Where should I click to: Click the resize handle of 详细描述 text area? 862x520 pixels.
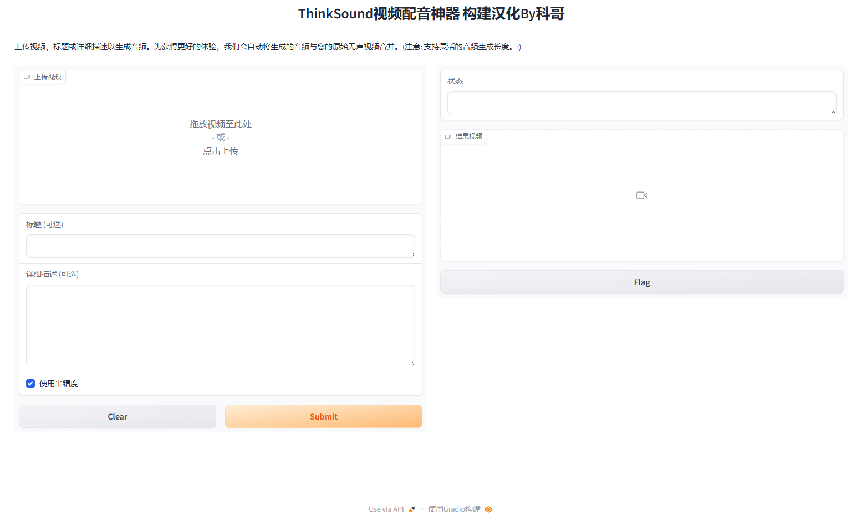[x=412, y=363]
